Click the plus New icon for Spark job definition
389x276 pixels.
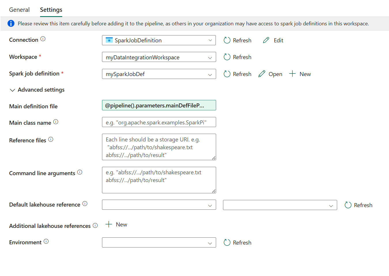coord(292,74)
